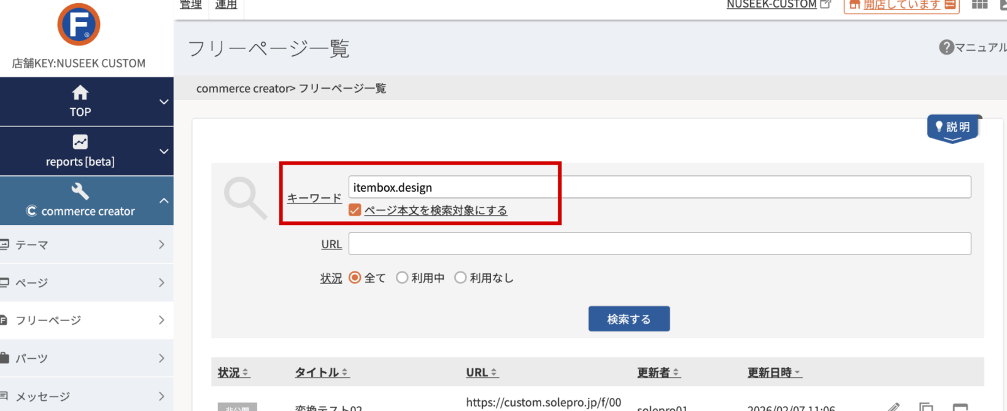Open the manual help question icon

click(946, 47)
